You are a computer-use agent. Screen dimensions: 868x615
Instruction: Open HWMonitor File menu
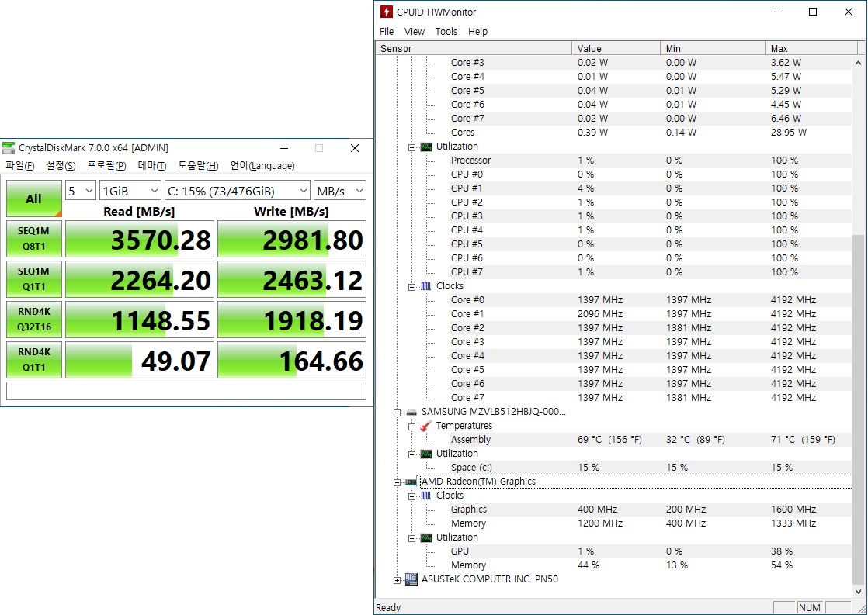(387, 32)
